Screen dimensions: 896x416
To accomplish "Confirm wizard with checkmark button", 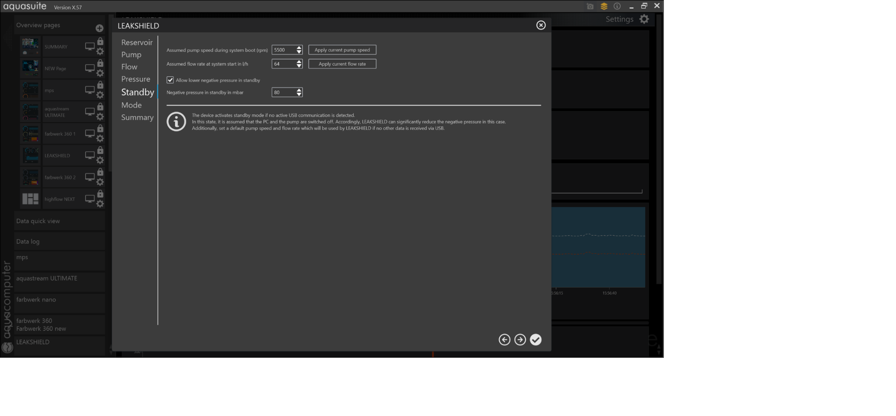I will point(535,340).
